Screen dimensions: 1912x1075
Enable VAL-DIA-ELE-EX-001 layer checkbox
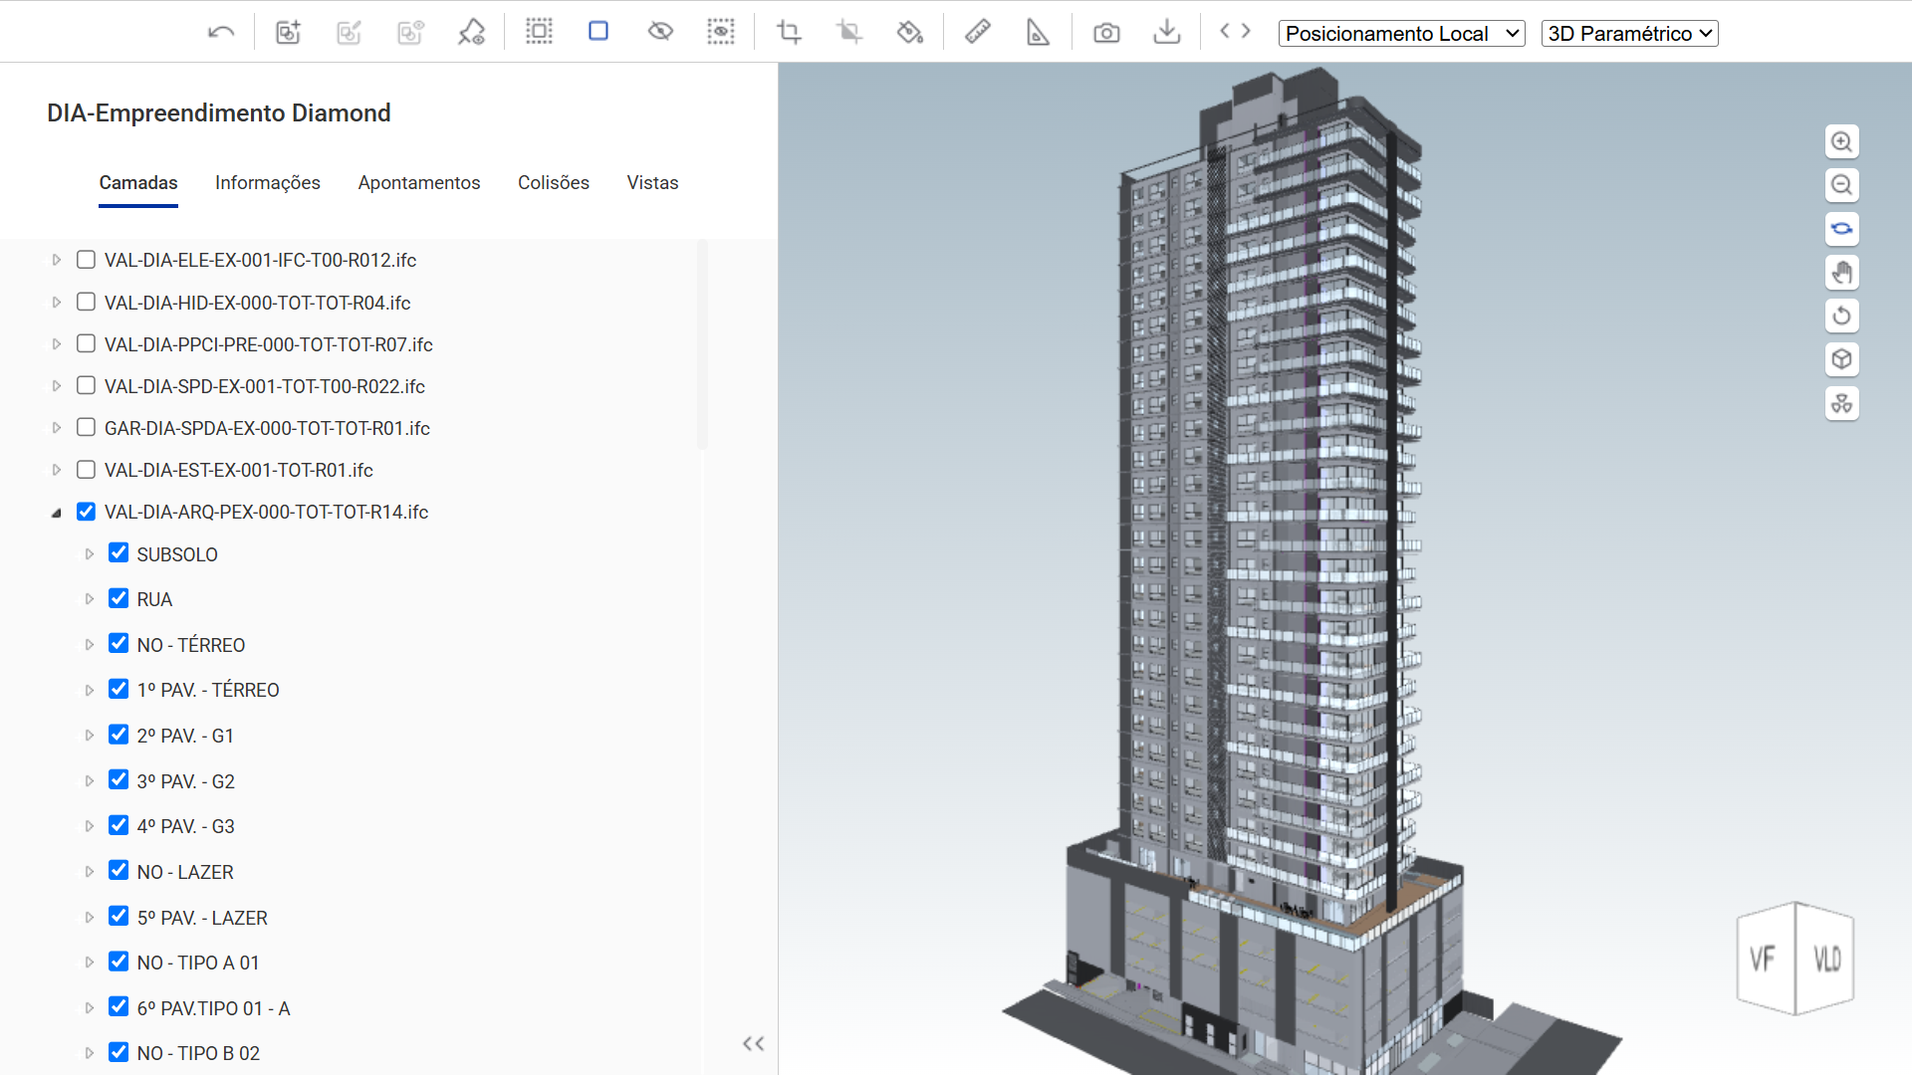point(87,260)
